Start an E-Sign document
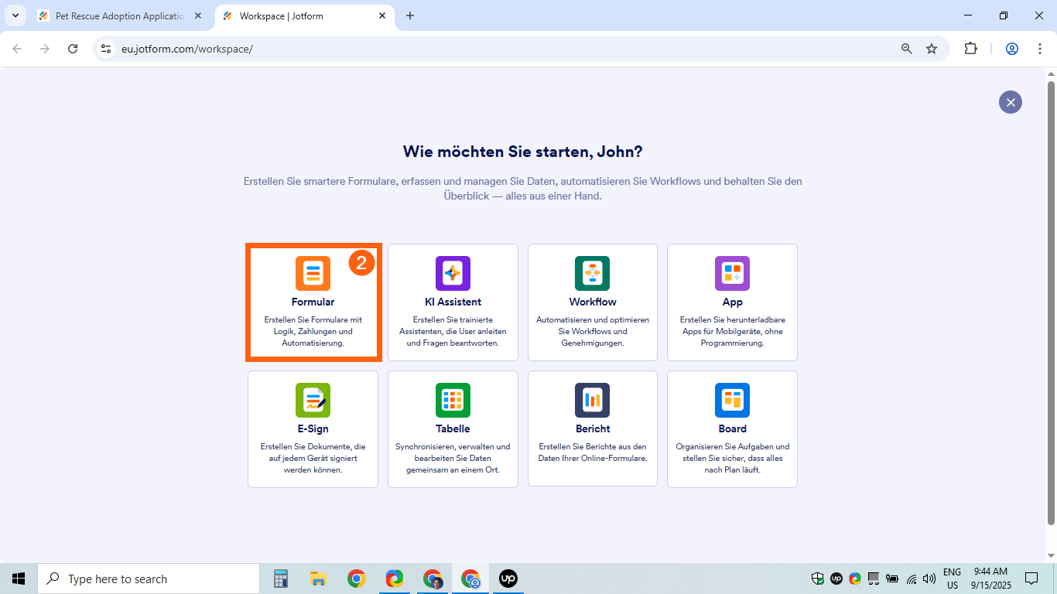1057x594 pixels. [x=313, y=429]
